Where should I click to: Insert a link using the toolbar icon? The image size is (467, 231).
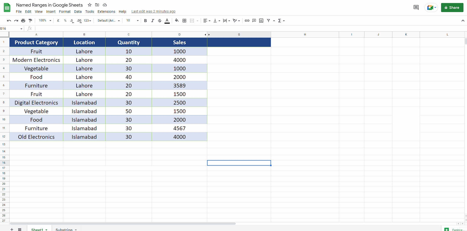247,21
